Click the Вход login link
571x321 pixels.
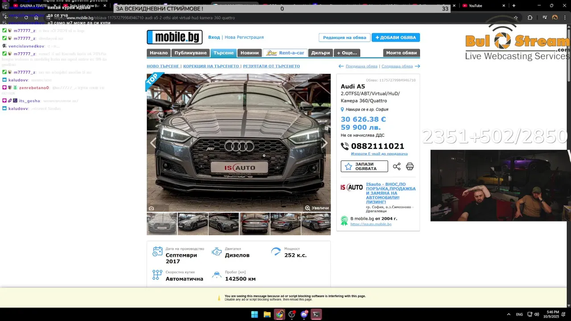pos(214,37)
